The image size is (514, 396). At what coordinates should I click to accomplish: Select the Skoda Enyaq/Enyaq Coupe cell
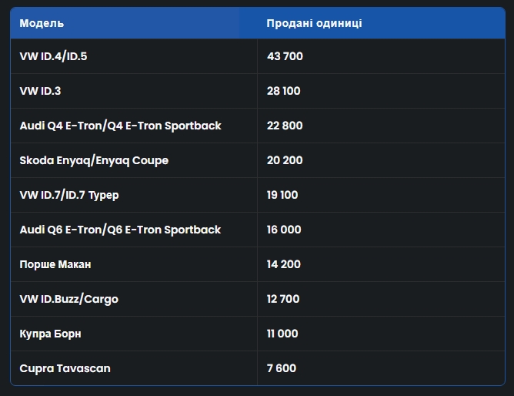tap(94, 160)
